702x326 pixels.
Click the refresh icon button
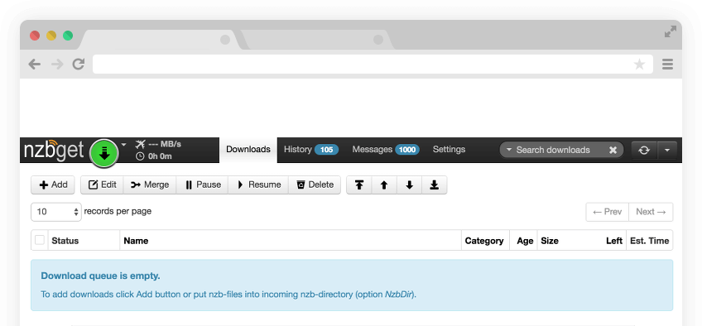[644, 151]
